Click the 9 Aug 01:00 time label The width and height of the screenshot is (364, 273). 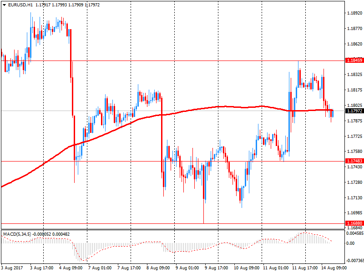(x=187, y=268)
